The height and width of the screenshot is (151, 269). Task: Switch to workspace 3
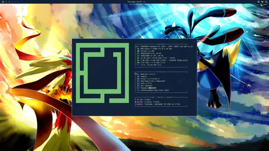12,2
